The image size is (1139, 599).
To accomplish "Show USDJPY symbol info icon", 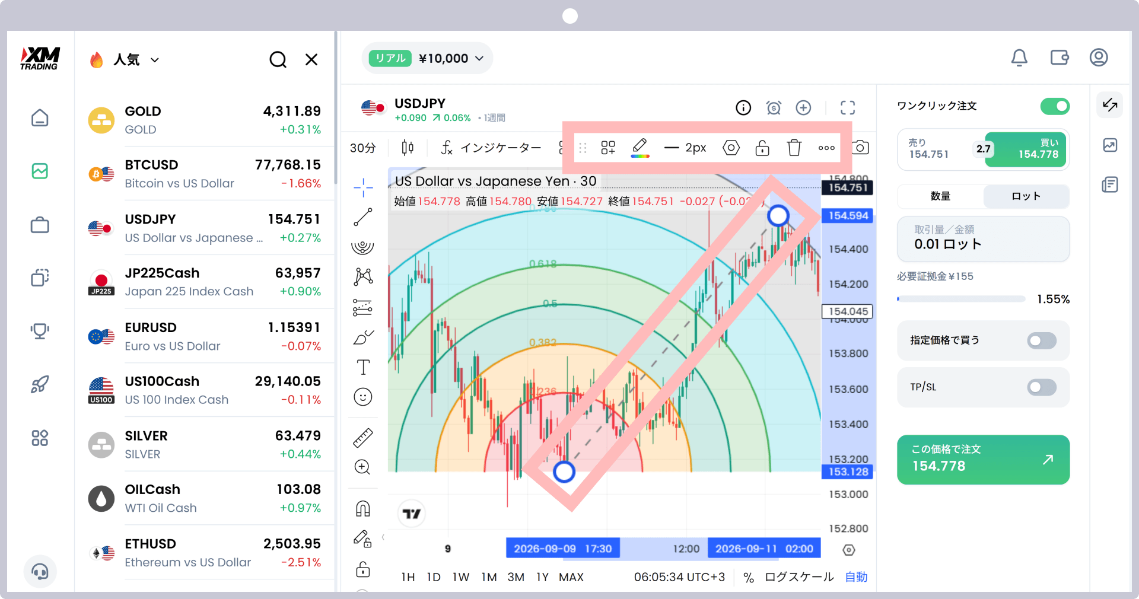I will (743, 107).
